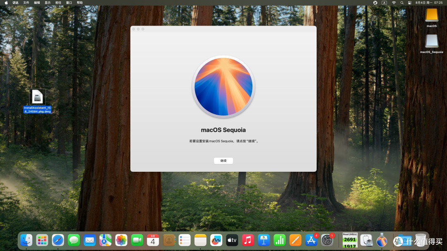Click the macOS Sequoia title text
This screenshot has height=251, width=447.
(223, 130)
